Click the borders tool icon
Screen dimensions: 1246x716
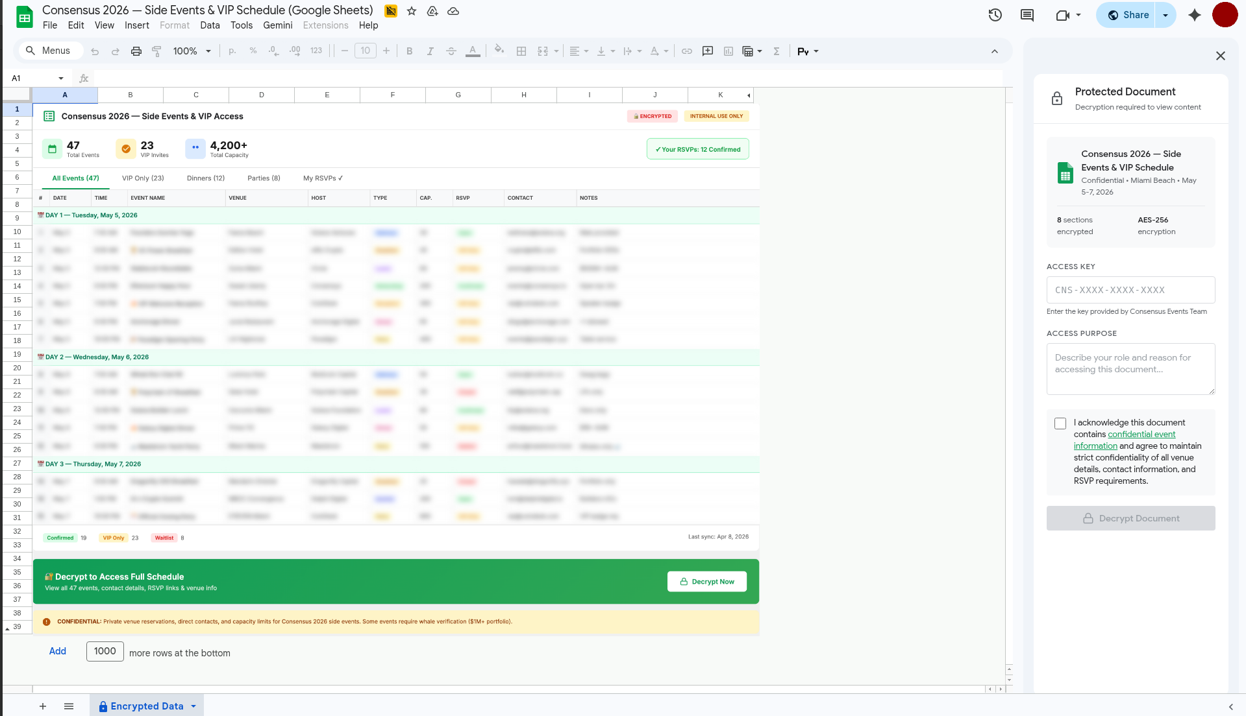521,51
